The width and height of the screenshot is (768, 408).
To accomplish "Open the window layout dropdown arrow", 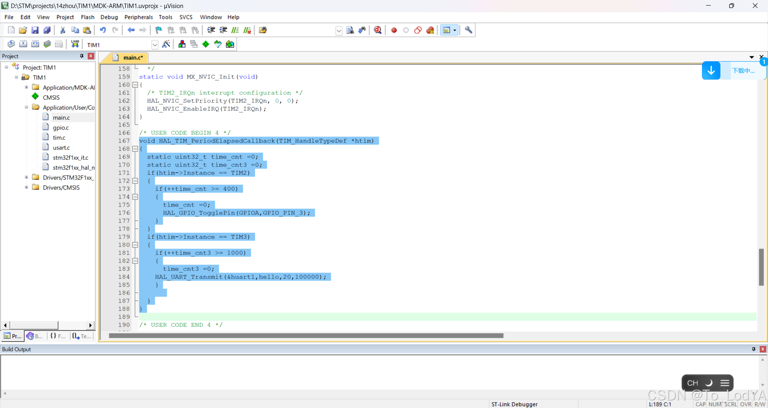I will coord(455,30).
